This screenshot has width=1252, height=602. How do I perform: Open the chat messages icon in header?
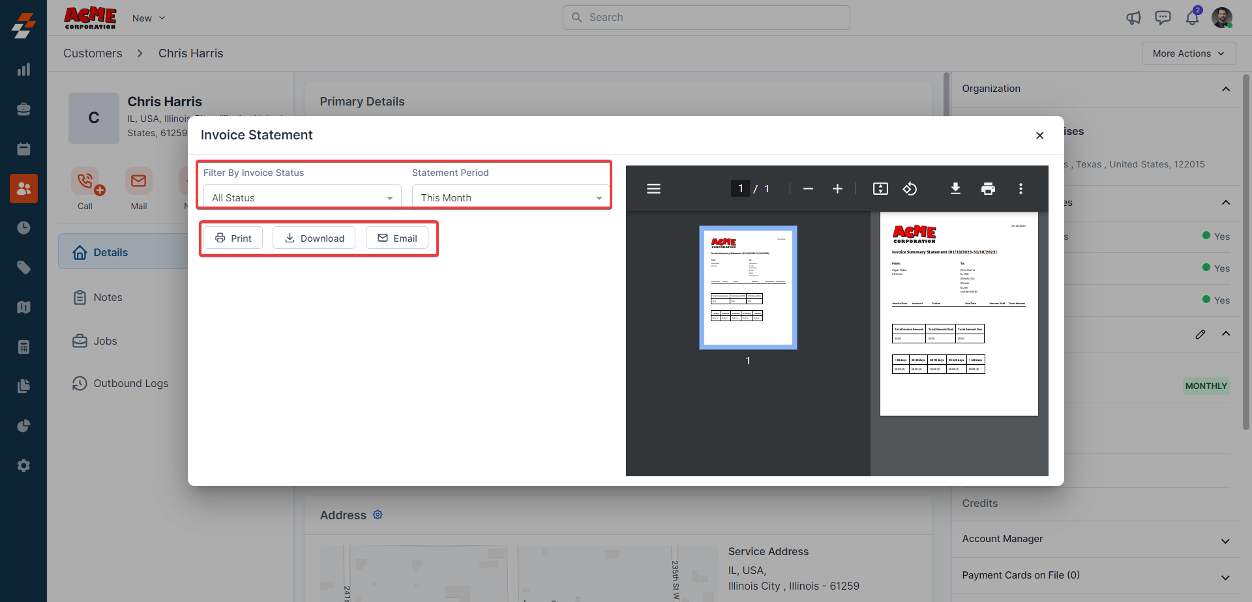(1163, 18)
